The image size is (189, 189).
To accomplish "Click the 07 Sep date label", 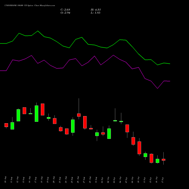I will [126, 180].
